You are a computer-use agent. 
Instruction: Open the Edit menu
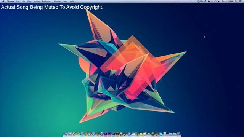(x=23, y=1)
